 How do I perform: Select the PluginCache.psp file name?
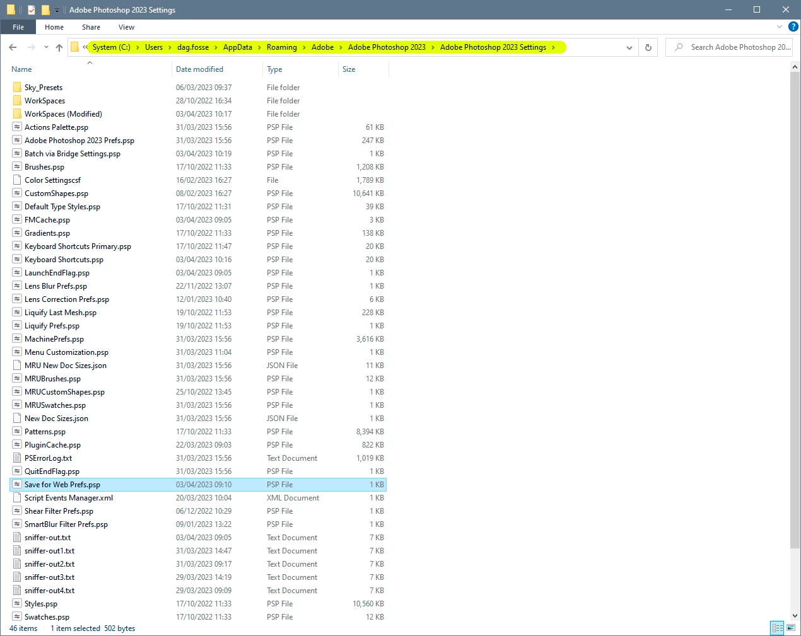52,445
